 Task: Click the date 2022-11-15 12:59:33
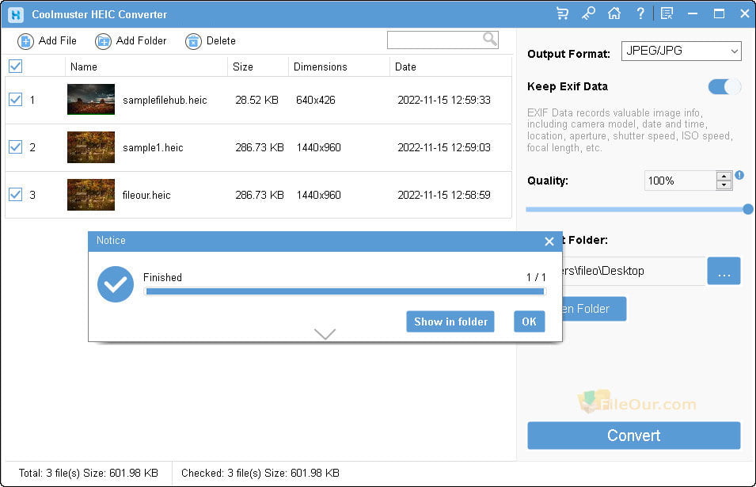444,101
